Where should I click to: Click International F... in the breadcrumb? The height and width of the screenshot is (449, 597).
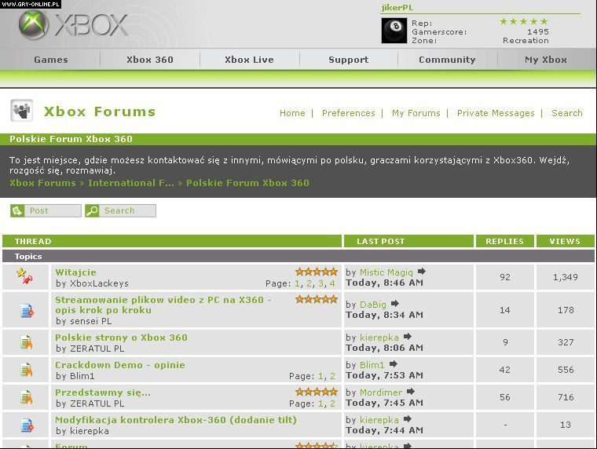tap(131, 183)
